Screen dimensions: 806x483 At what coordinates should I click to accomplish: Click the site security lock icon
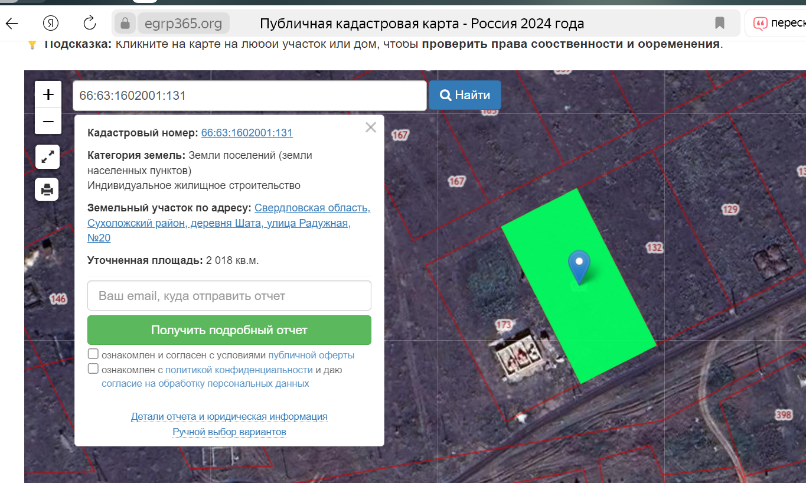[125, 23]
